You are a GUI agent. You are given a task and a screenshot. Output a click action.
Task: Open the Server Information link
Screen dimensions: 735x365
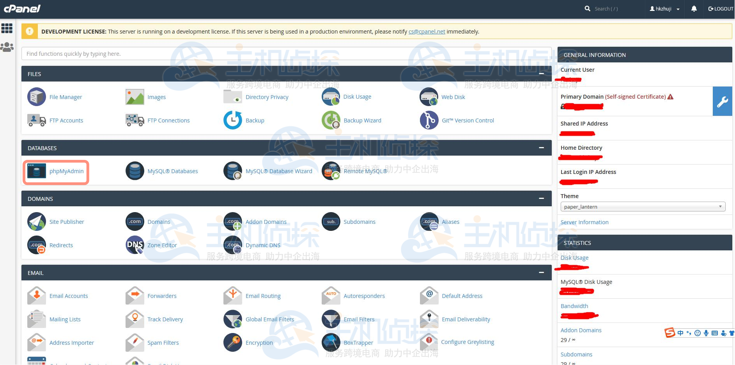(584, 222)
